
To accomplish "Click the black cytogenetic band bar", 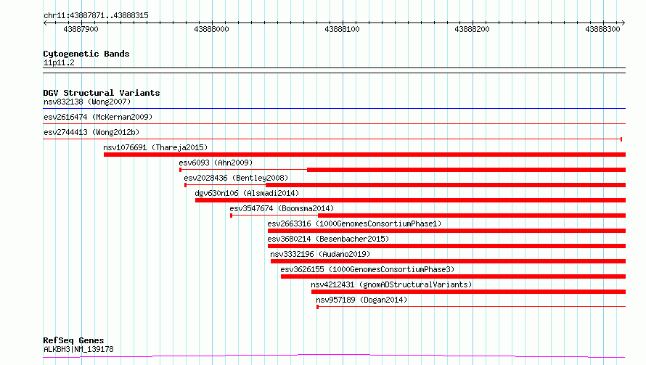I will pos(334,70).
